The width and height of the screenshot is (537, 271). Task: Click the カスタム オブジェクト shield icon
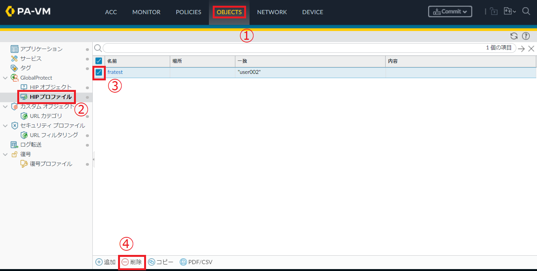[x=15, y=106]
